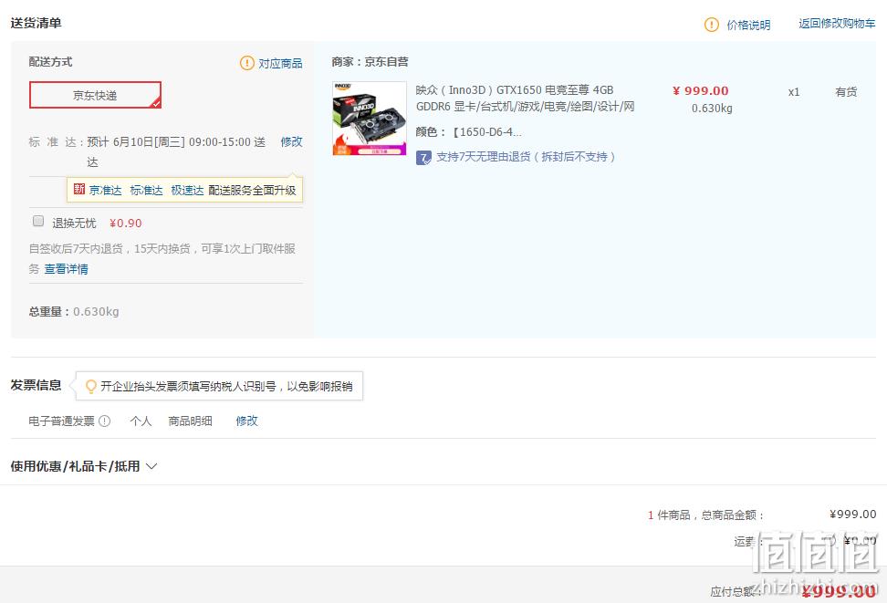
Task: Click the 送货清单 heading
Action: point(37,23)
